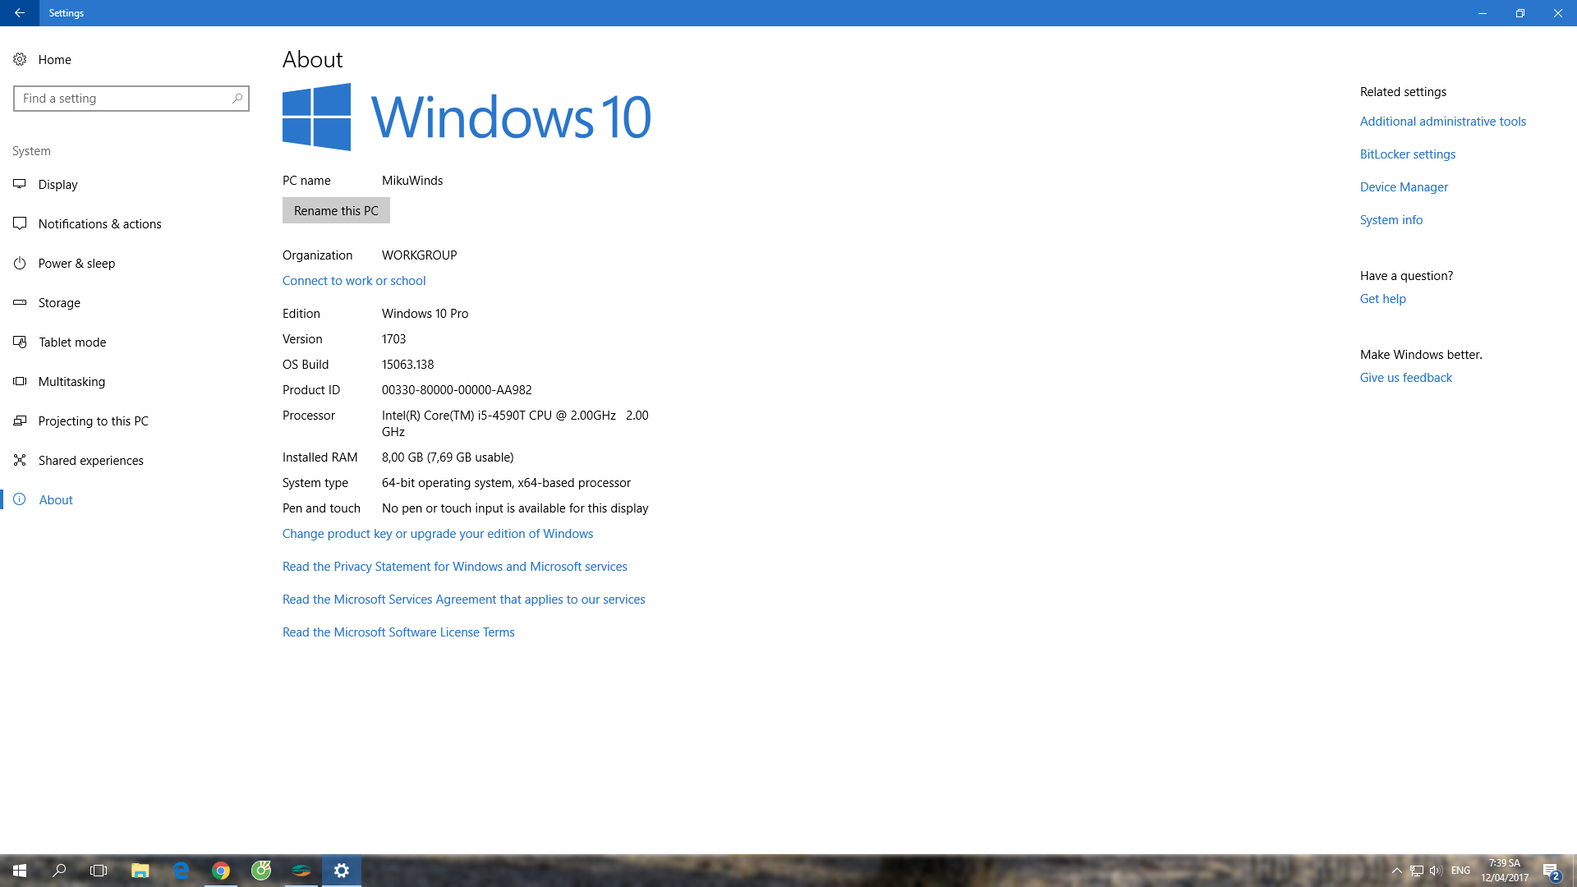Screen dimensions: 1577x887
Task: Select Tablet mode in sidebar
Action: [131, 342]
